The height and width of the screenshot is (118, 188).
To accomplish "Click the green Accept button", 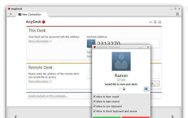I will click(107, 117).
